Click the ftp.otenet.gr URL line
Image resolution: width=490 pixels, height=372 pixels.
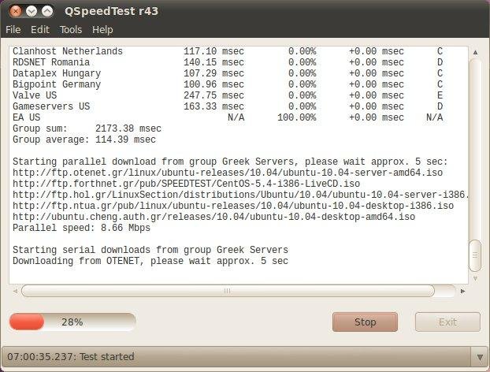click(x=228, y=173)
